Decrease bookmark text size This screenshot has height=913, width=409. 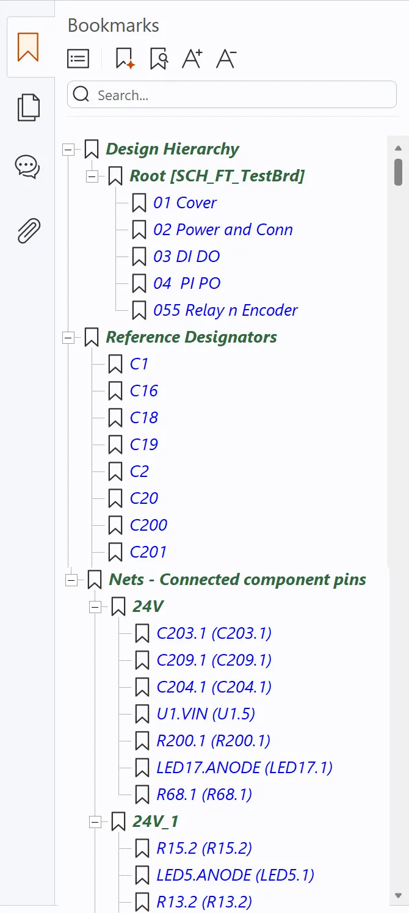coord(226,59)
